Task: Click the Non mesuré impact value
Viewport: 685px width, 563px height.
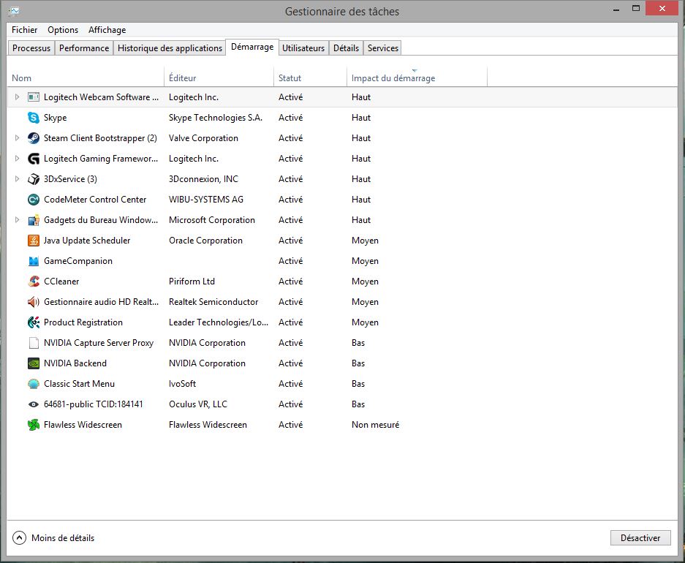Action: click(376, 425)
